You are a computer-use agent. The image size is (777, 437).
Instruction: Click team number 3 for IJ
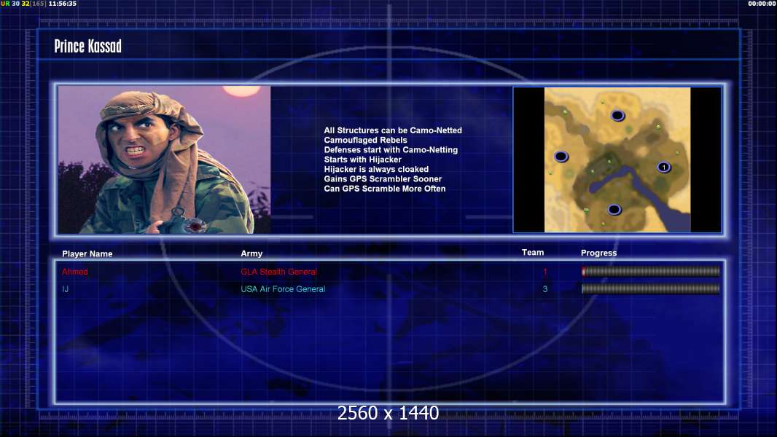click(545, 289)
